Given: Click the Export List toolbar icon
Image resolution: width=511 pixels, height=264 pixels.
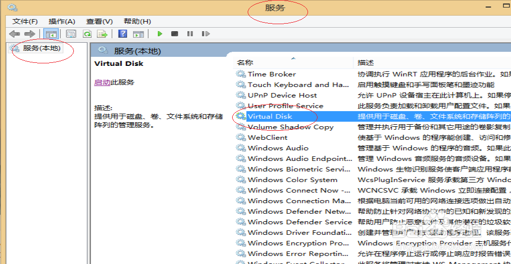Looking at the screenshot, I should pyautogui.click(x=103, y=34).
